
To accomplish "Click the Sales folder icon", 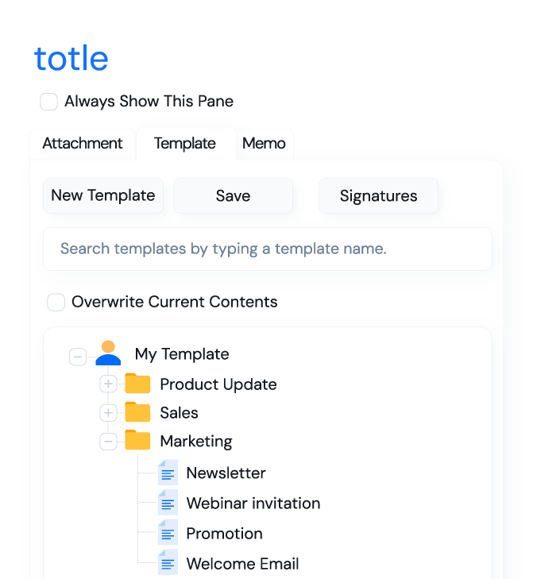I will [137, 413].
